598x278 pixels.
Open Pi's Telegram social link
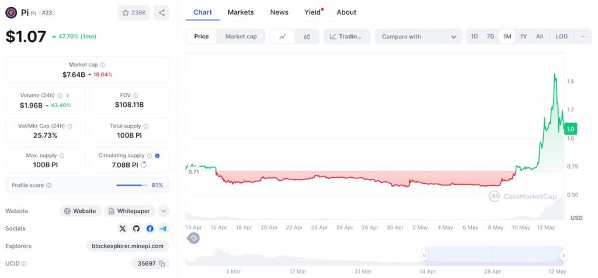[164, 228]
